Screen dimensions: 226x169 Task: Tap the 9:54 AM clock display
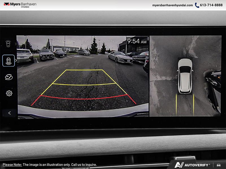coord(137,42)
